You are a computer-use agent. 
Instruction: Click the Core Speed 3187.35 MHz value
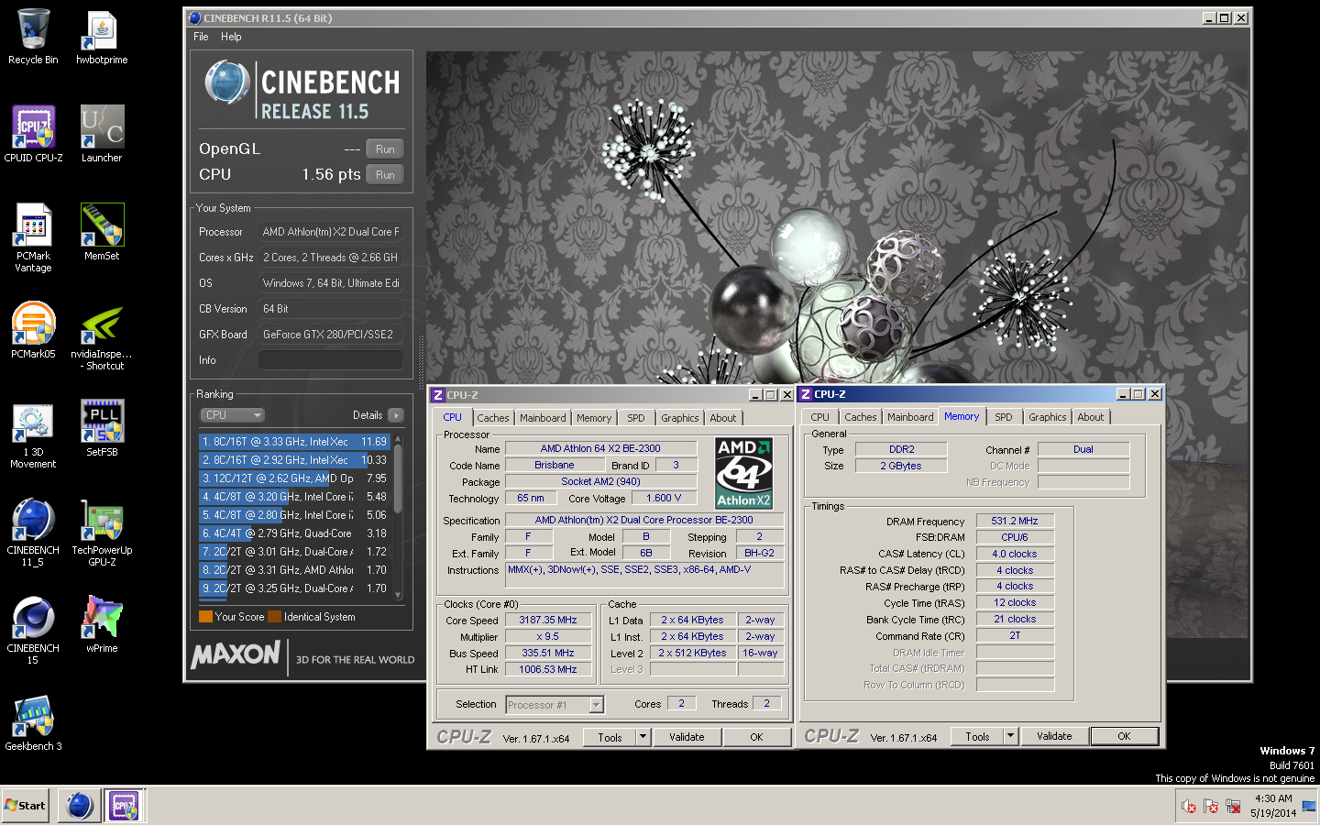tap(548, 621)
